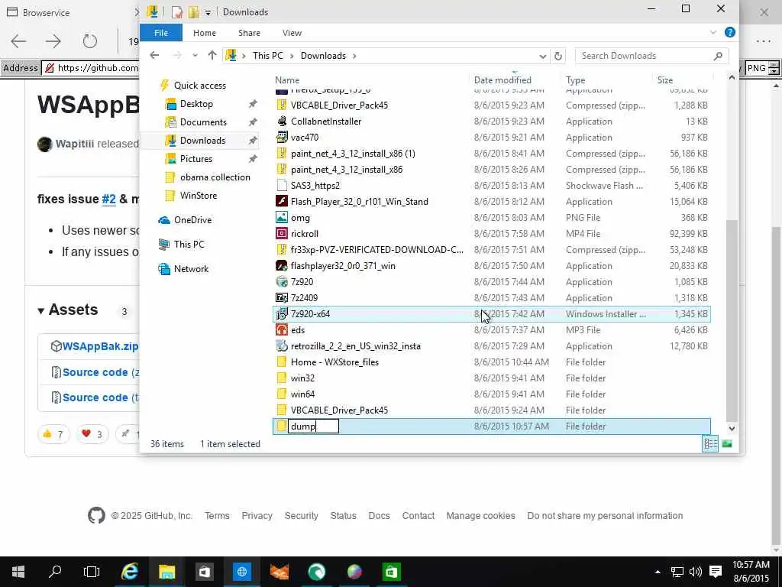This screenshot has height=587, width=782.
Task: Select the 7z920 application icon
Action: click(282, 281)
